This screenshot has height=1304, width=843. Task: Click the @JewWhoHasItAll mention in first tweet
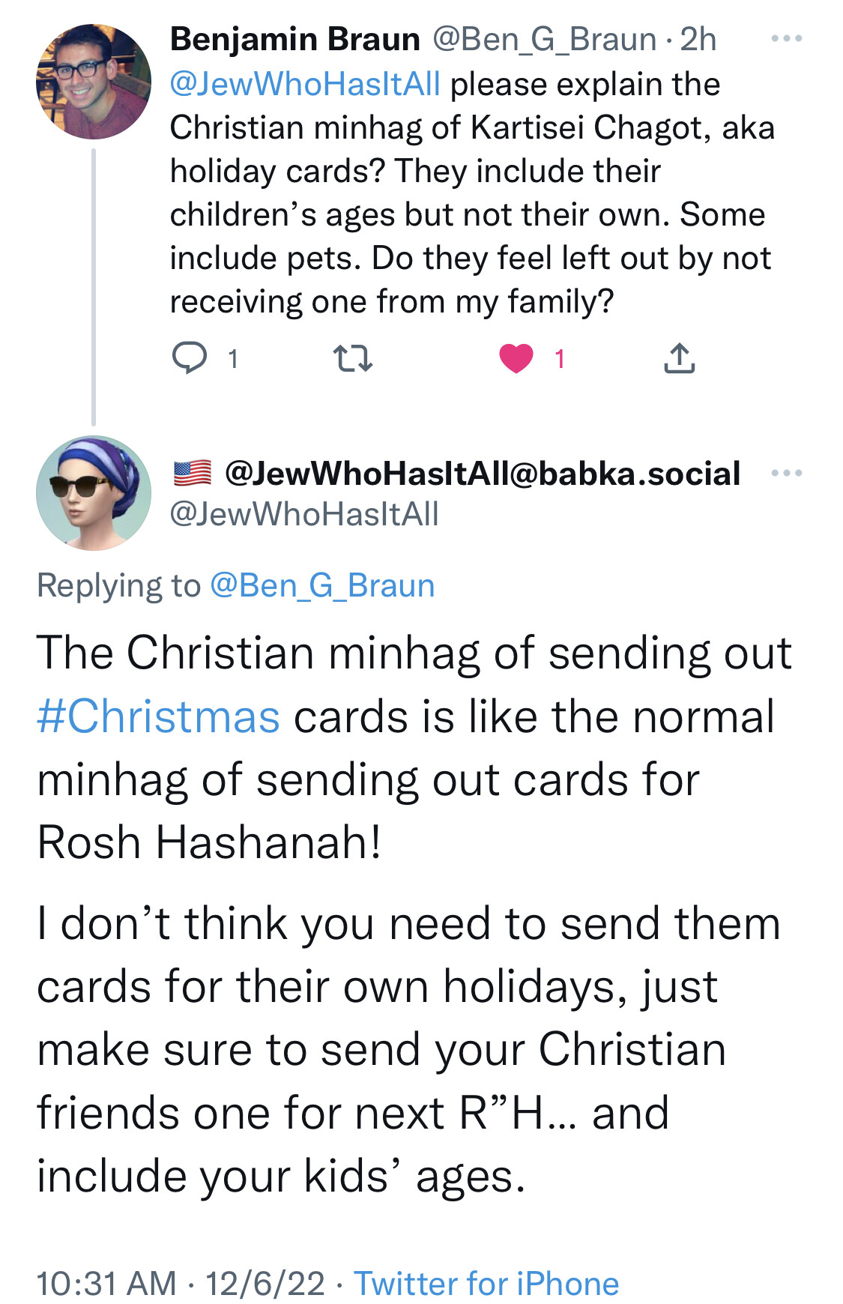coord(305,84)
